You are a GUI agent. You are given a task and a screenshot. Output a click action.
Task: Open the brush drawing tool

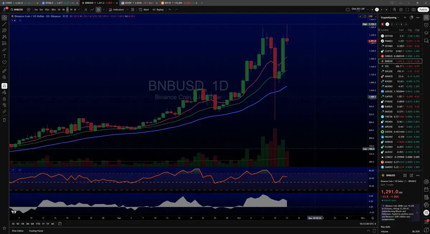(4, 49)
